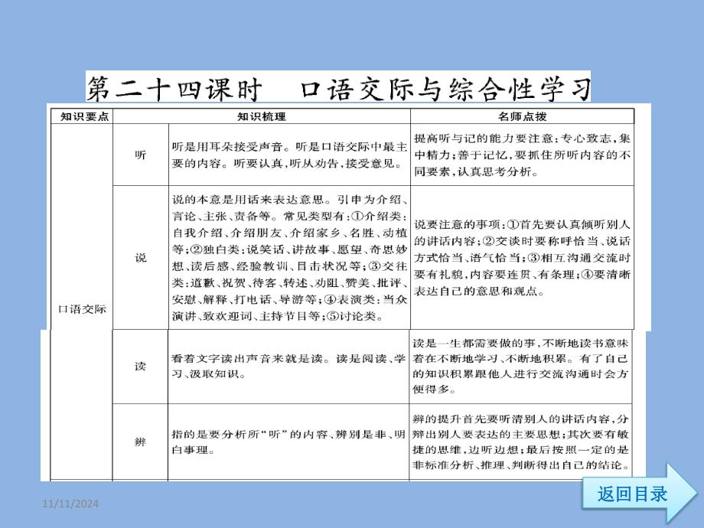Select text 提高听与记的能力要注意
Viewport: 704px width, 528px height.
485,139
